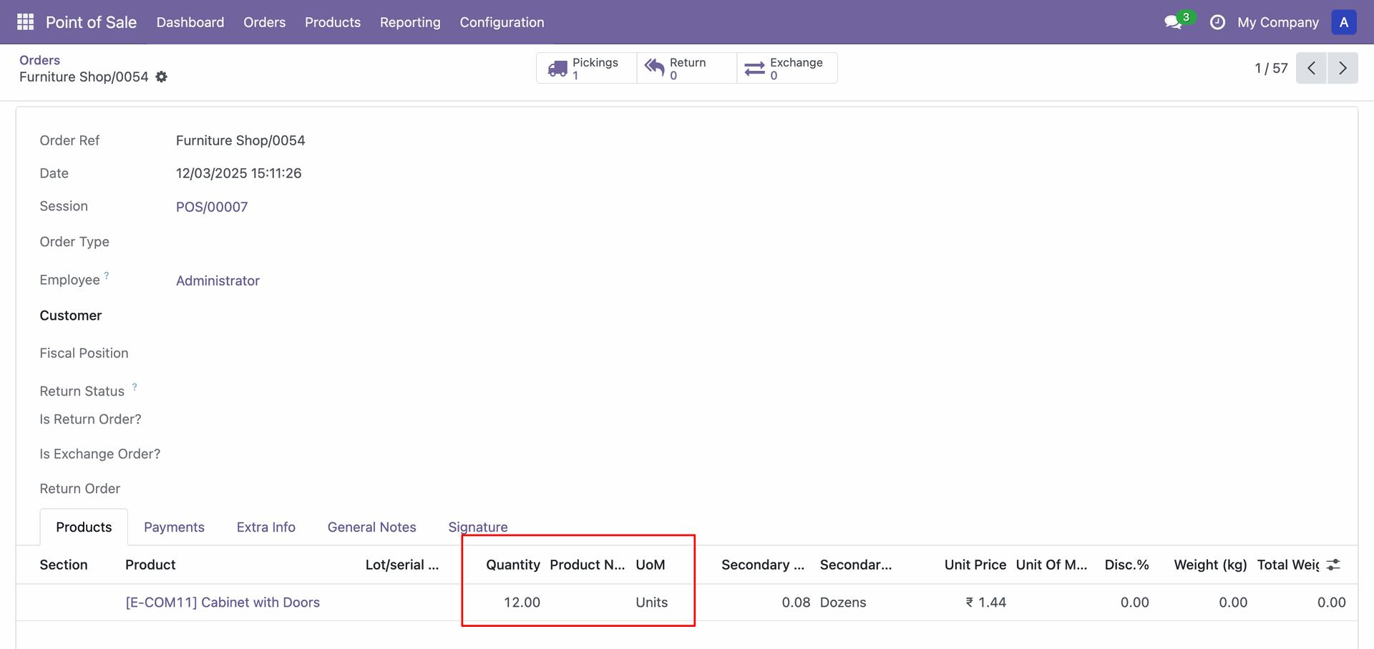
Task: Go to the next order record
Action: click(x=1343, y=68)
